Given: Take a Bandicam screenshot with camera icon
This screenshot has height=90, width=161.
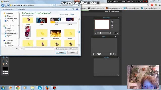Looking at the screenshot, I should tap(138, 1).
